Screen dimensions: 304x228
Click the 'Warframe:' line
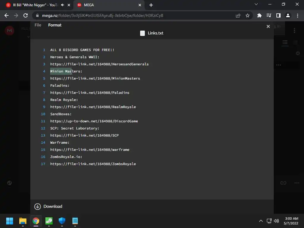(60, 142)
